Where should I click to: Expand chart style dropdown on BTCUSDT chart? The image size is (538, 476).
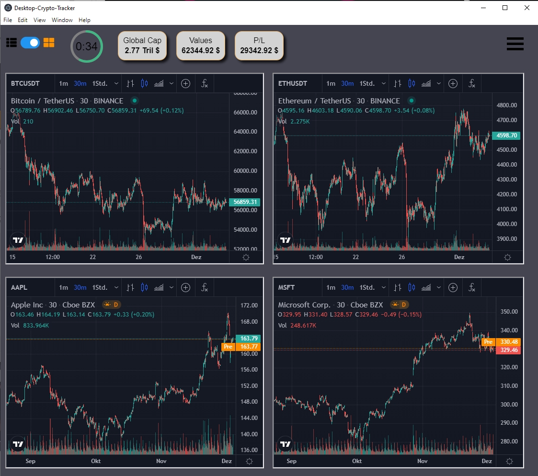click(171, 83)
